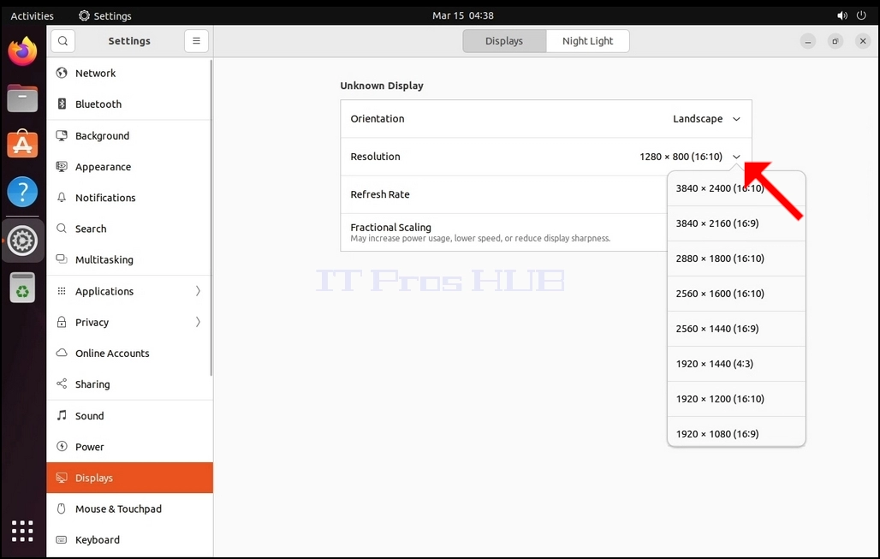Open Files from the dock
Screen dimensions: 880x559
(x=22, y=98)
